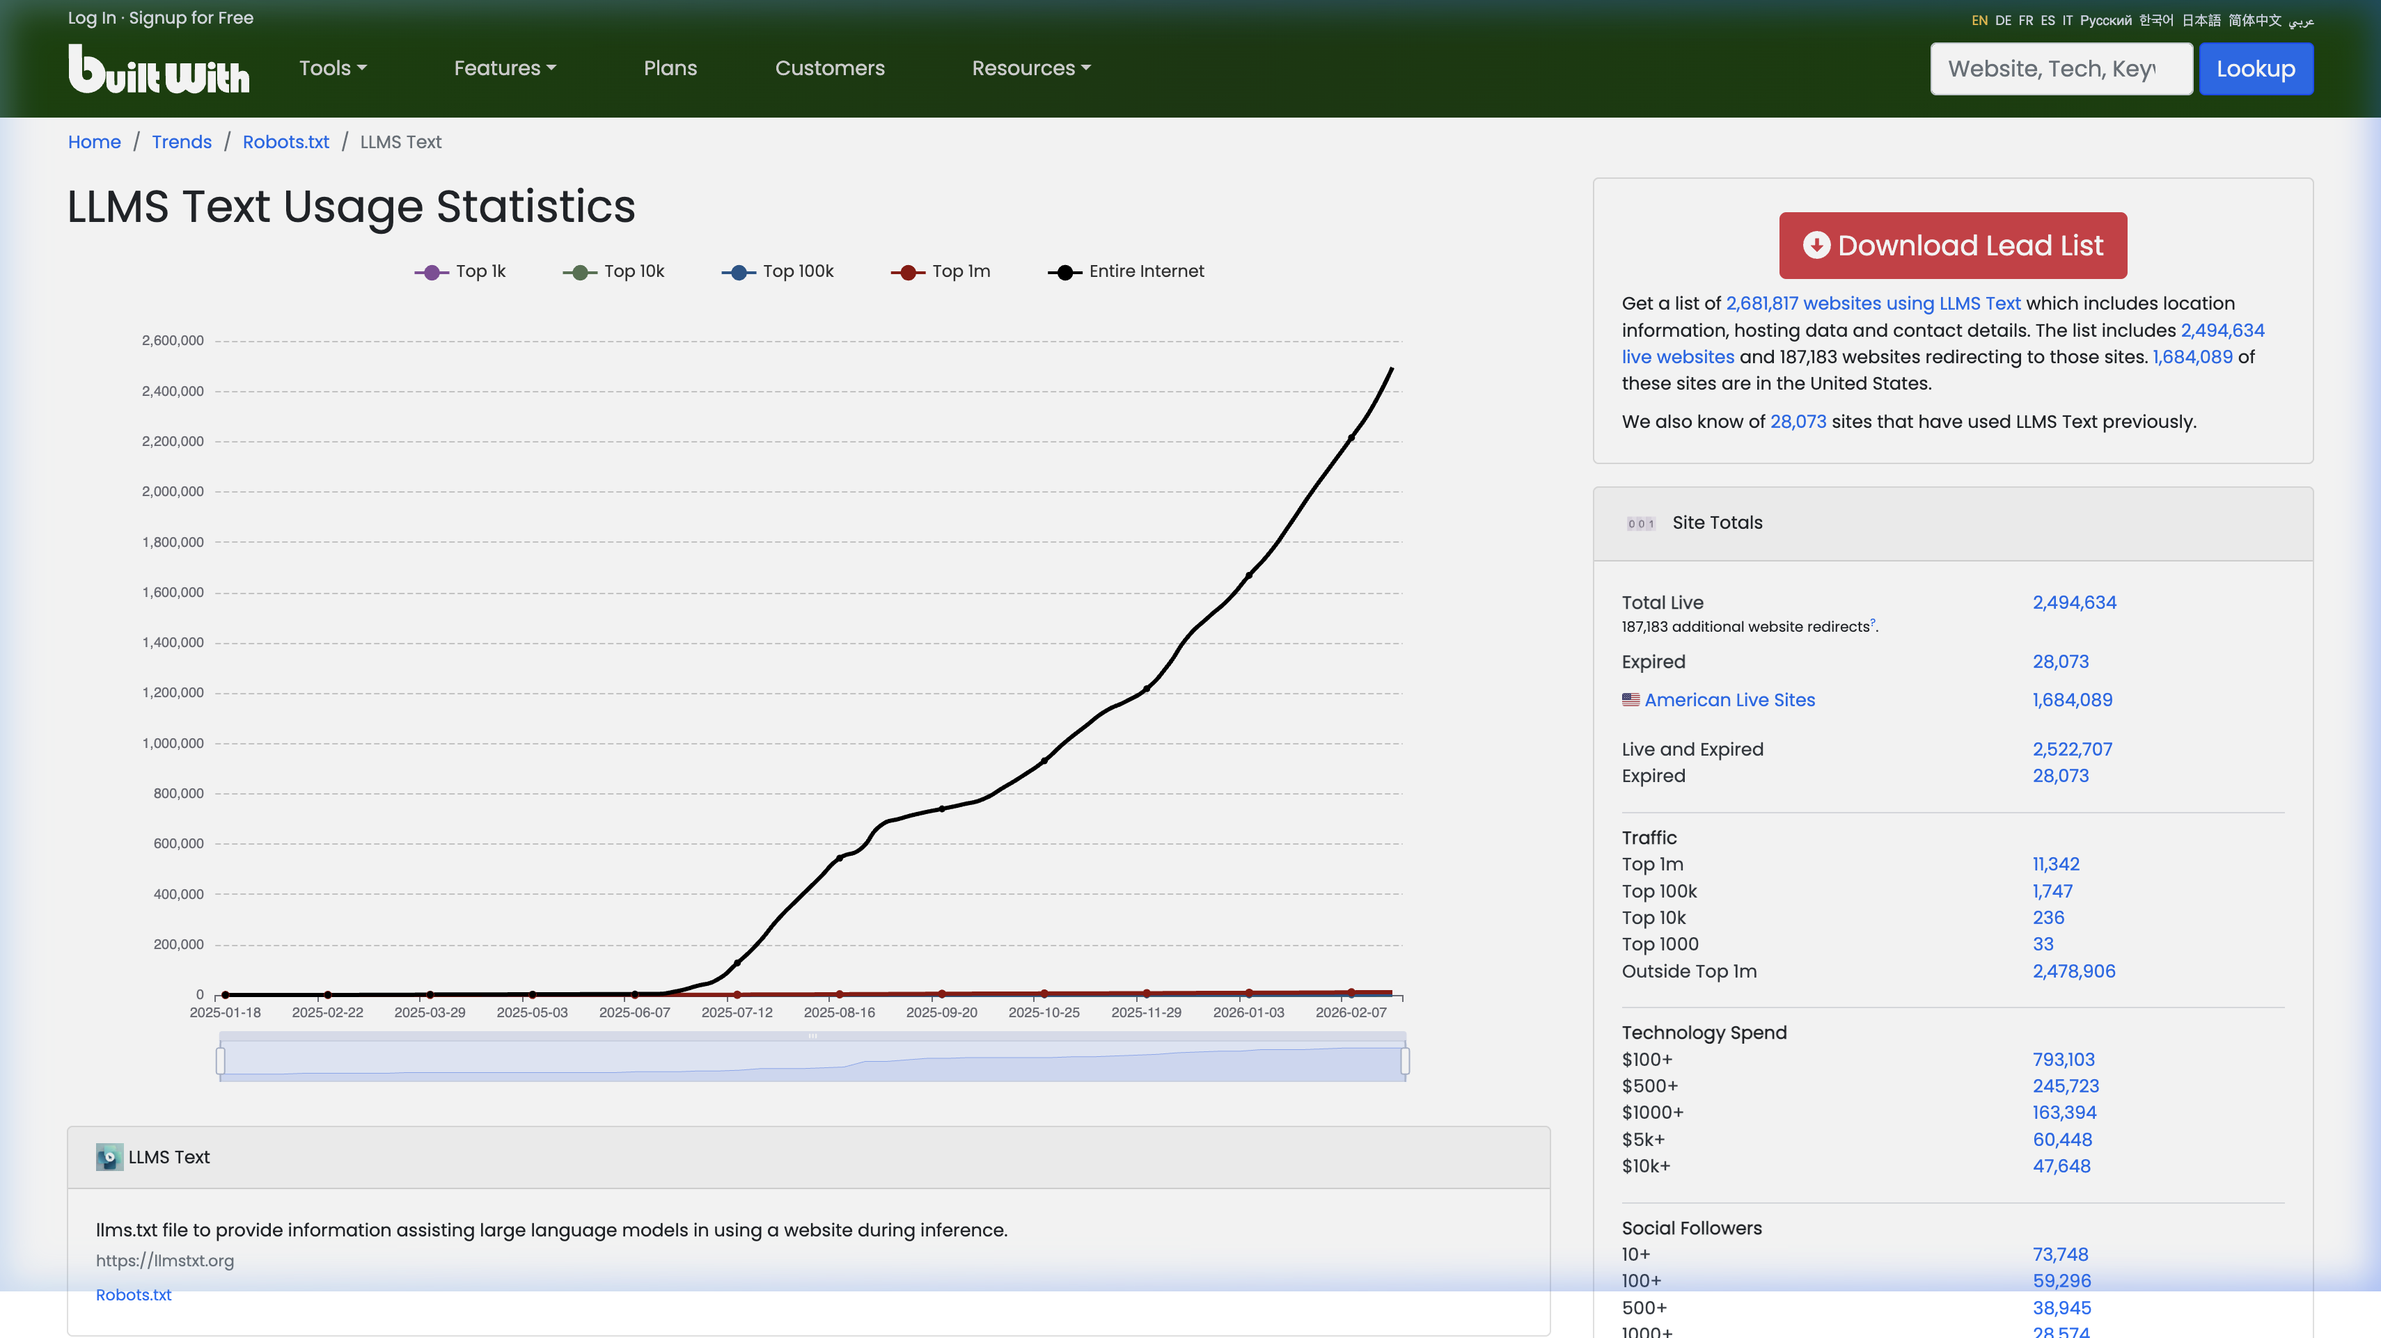Click the download arrow icon in red button
The width and height of the screenshot is (2381, 1338).
pyautogui.click(x=1816, y=245)
